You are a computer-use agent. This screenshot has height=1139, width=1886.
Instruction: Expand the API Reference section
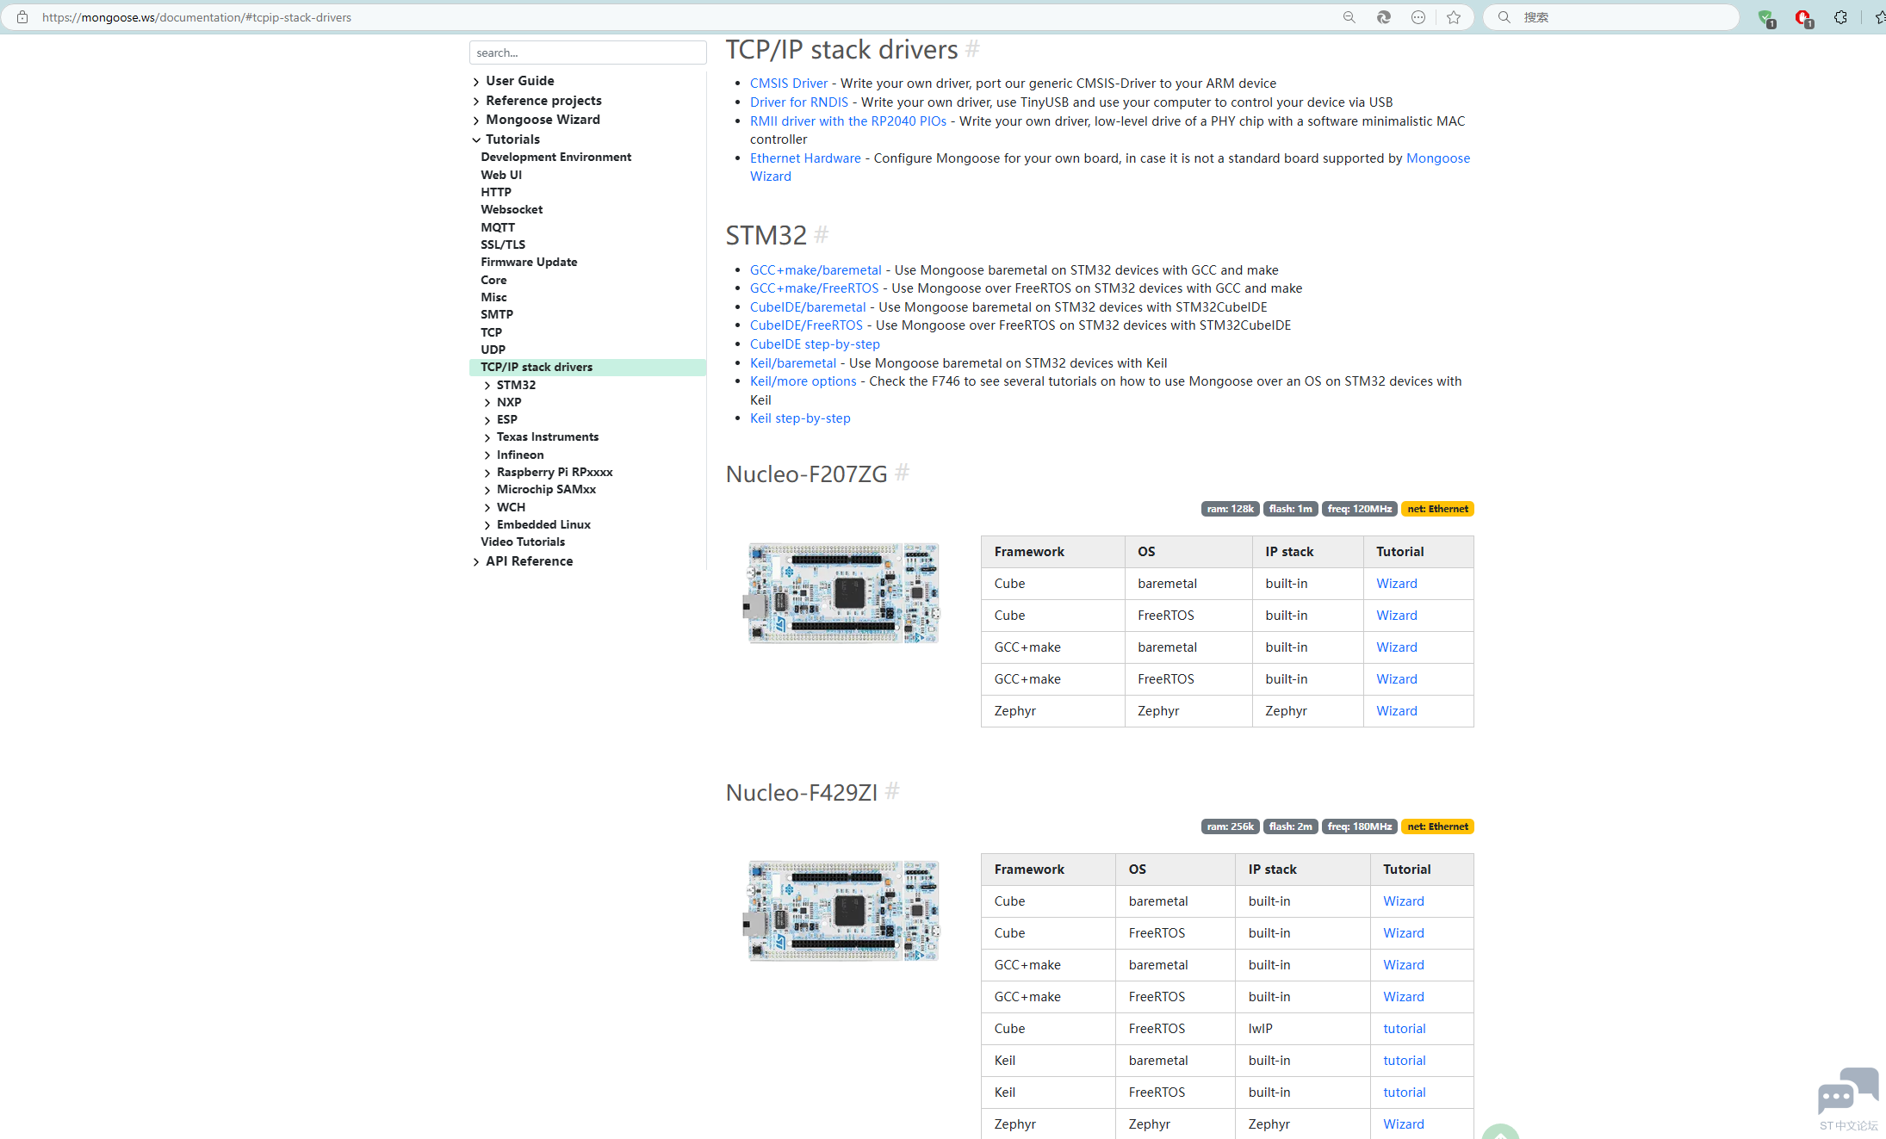point(477,562)
